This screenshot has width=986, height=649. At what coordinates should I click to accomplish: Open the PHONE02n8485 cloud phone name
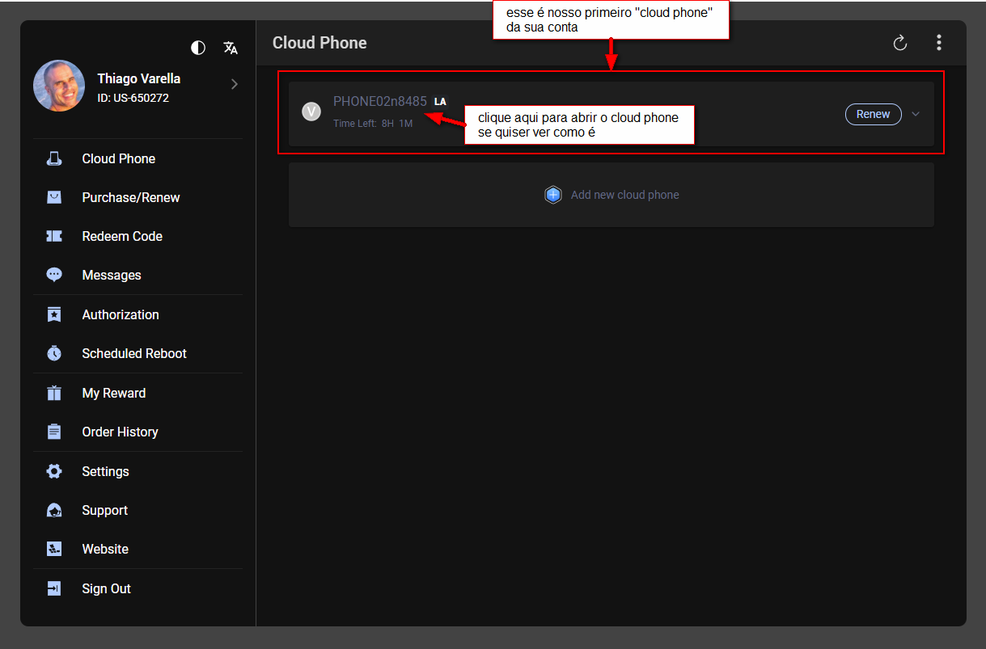point(379,101)
